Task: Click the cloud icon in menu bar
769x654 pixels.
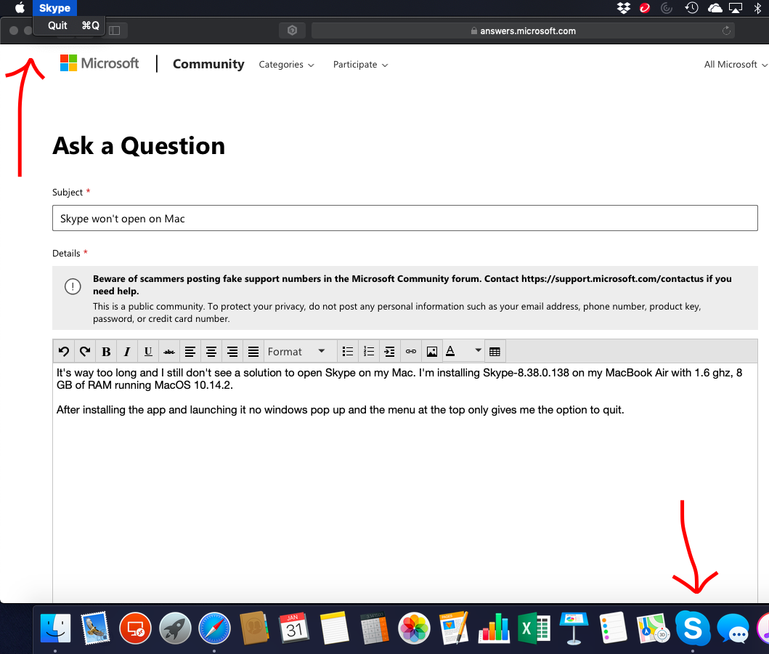Action: tap(715, 8)
